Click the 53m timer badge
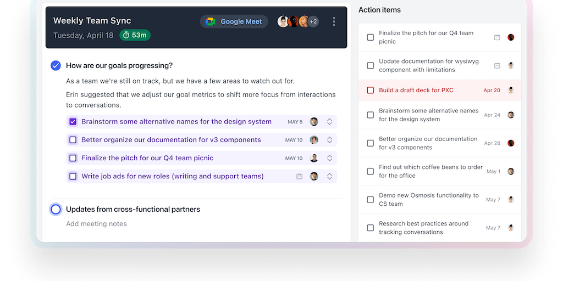The width and height of the screenshot is (563, 281). tap(135, 35)
